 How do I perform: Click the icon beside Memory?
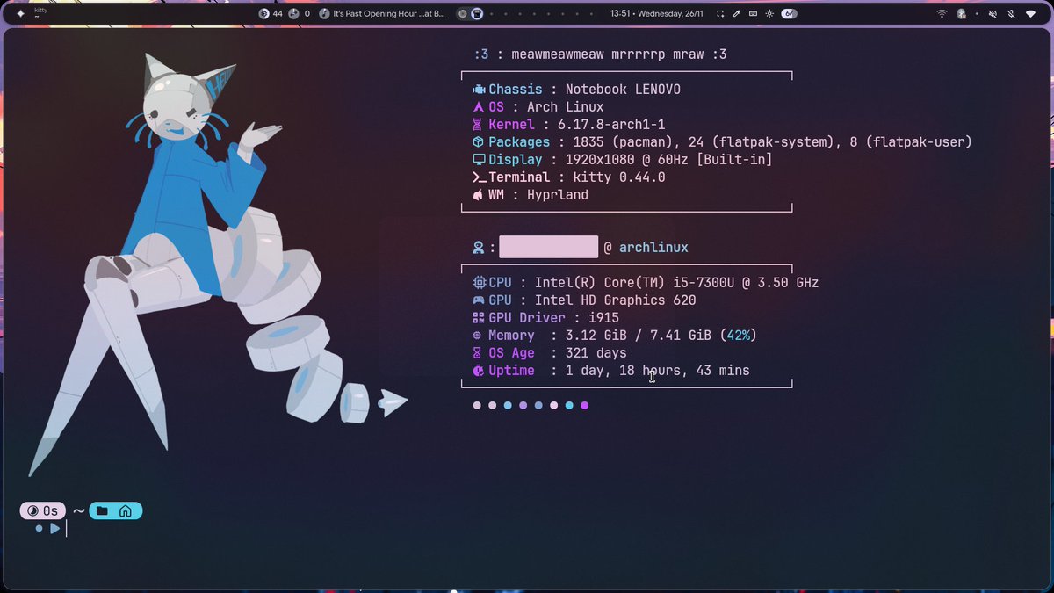pos(478,336)
